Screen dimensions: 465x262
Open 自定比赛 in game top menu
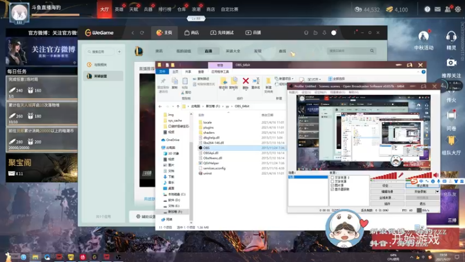[x=230, y=9]
